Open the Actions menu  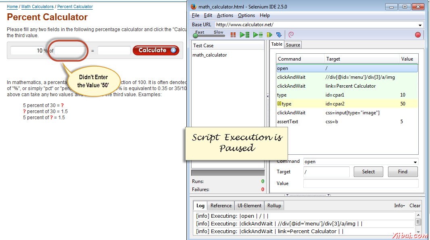tap(225, 15)
